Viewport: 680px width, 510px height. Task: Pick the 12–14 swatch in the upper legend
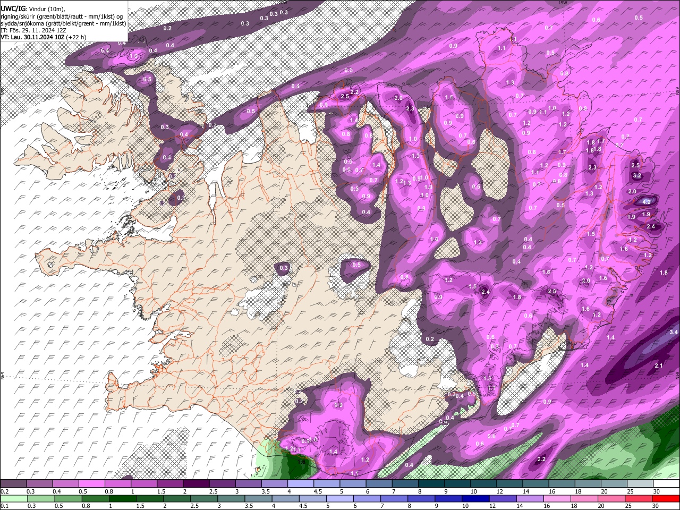tap(509, 484)
